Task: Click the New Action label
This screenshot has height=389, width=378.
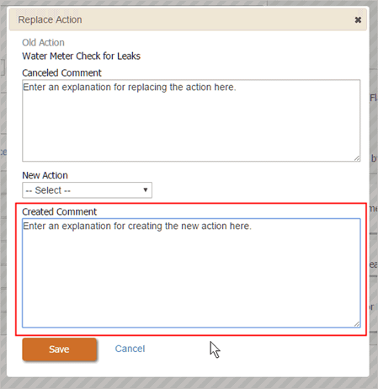Action: pyautogui.click(x=45, y=175)
